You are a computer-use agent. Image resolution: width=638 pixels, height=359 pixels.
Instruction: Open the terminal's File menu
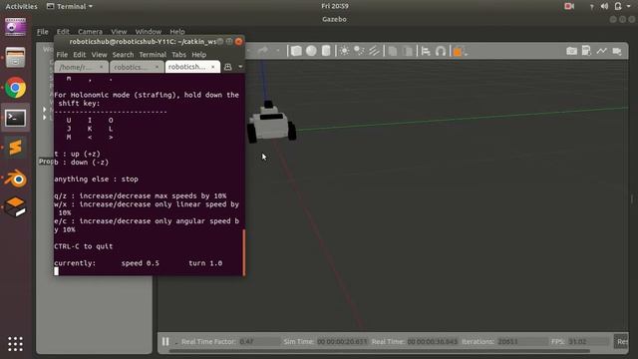(x=62, y=55)
